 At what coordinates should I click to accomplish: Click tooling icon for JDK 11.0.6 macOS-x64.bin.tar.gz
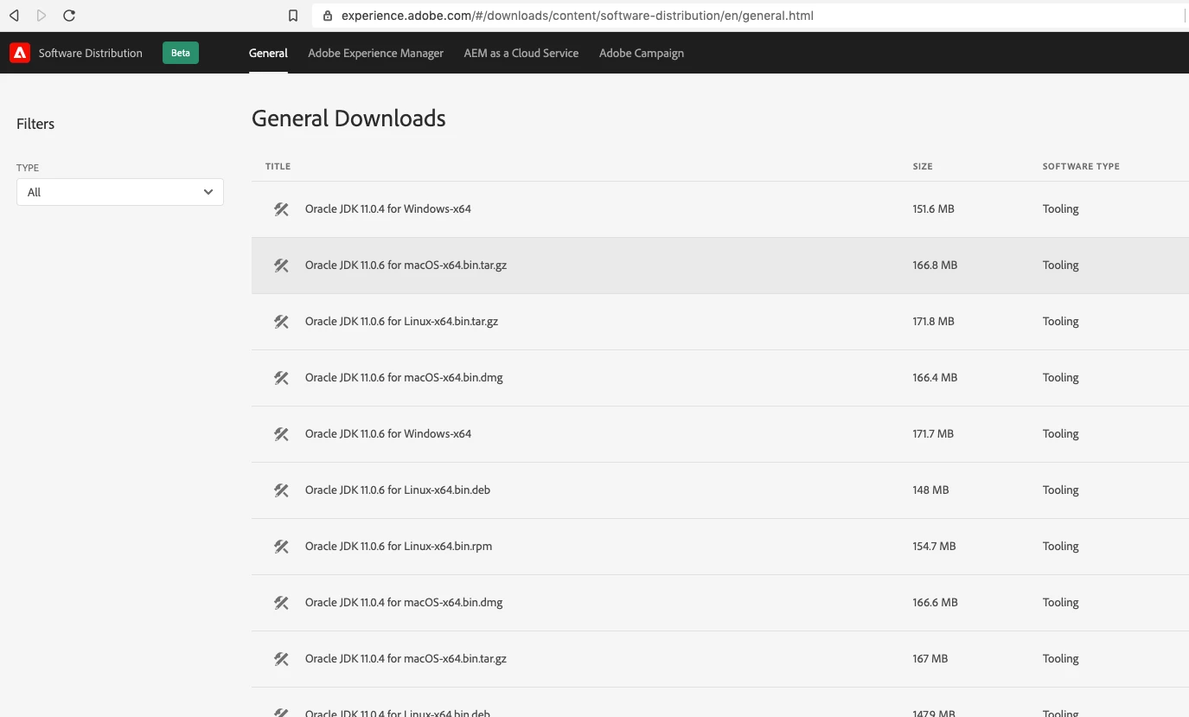pyautogui.click(x=281, y=266)
